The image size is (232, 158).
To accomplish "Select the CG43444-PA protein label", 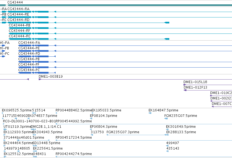I will click(x=29, y=43).
